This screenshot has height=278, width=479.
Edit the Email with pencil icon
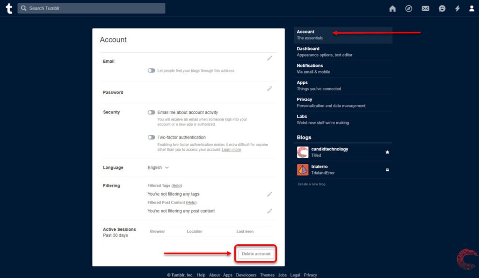click(x=269, y=58)
